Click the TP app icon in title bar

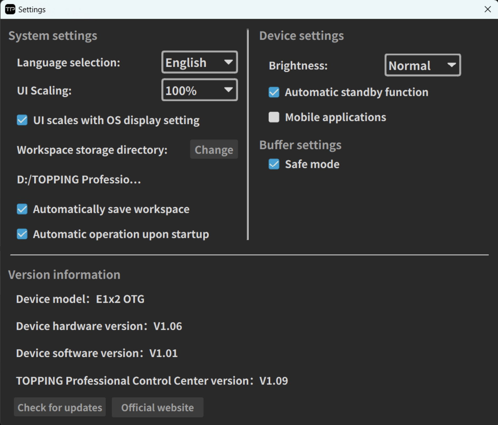[10, 9]
